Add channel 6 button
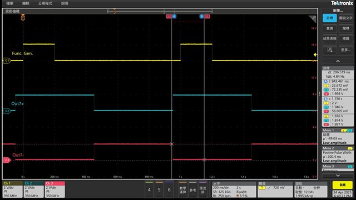 (x=169, y=189)
